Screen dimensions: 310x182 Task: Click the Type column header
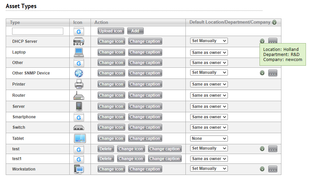[x=15, y=22]
